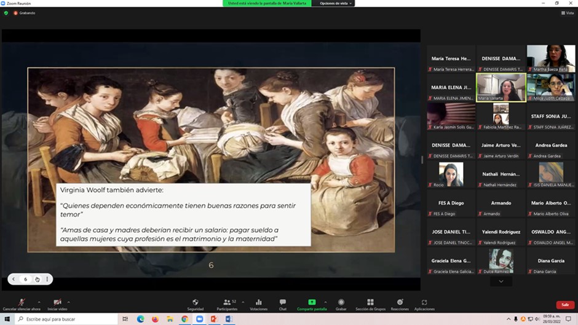Open the three-dot slide control menu

tap(47, 280)
